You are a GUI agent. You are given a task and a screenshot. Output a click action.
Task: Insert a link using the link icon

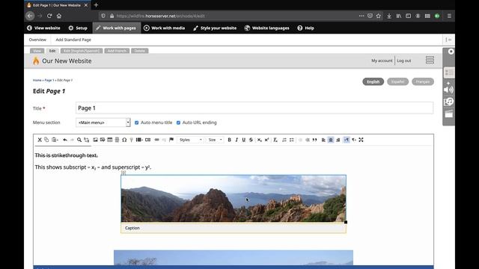[x=156, y=140]
